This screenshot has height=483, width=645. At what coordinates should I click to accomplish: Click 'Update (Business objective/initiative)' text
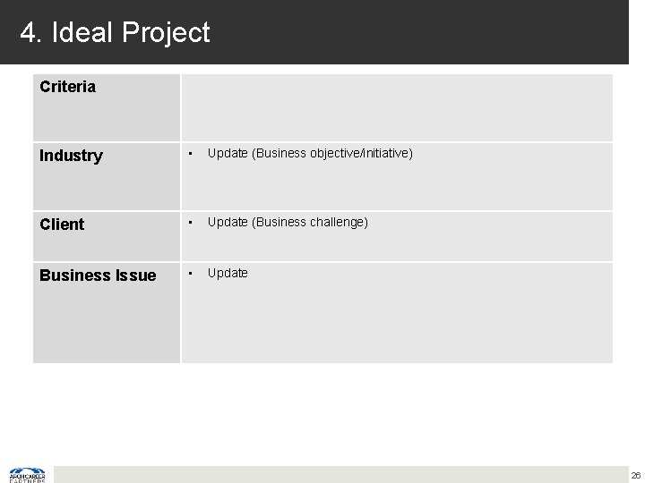(x=310, y=154)
